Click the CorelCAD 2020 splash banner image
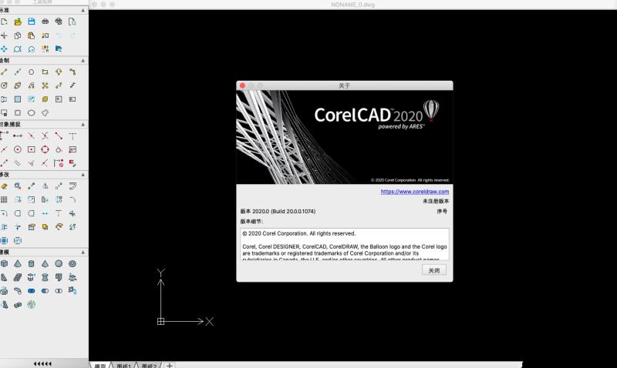 (344, 137)
